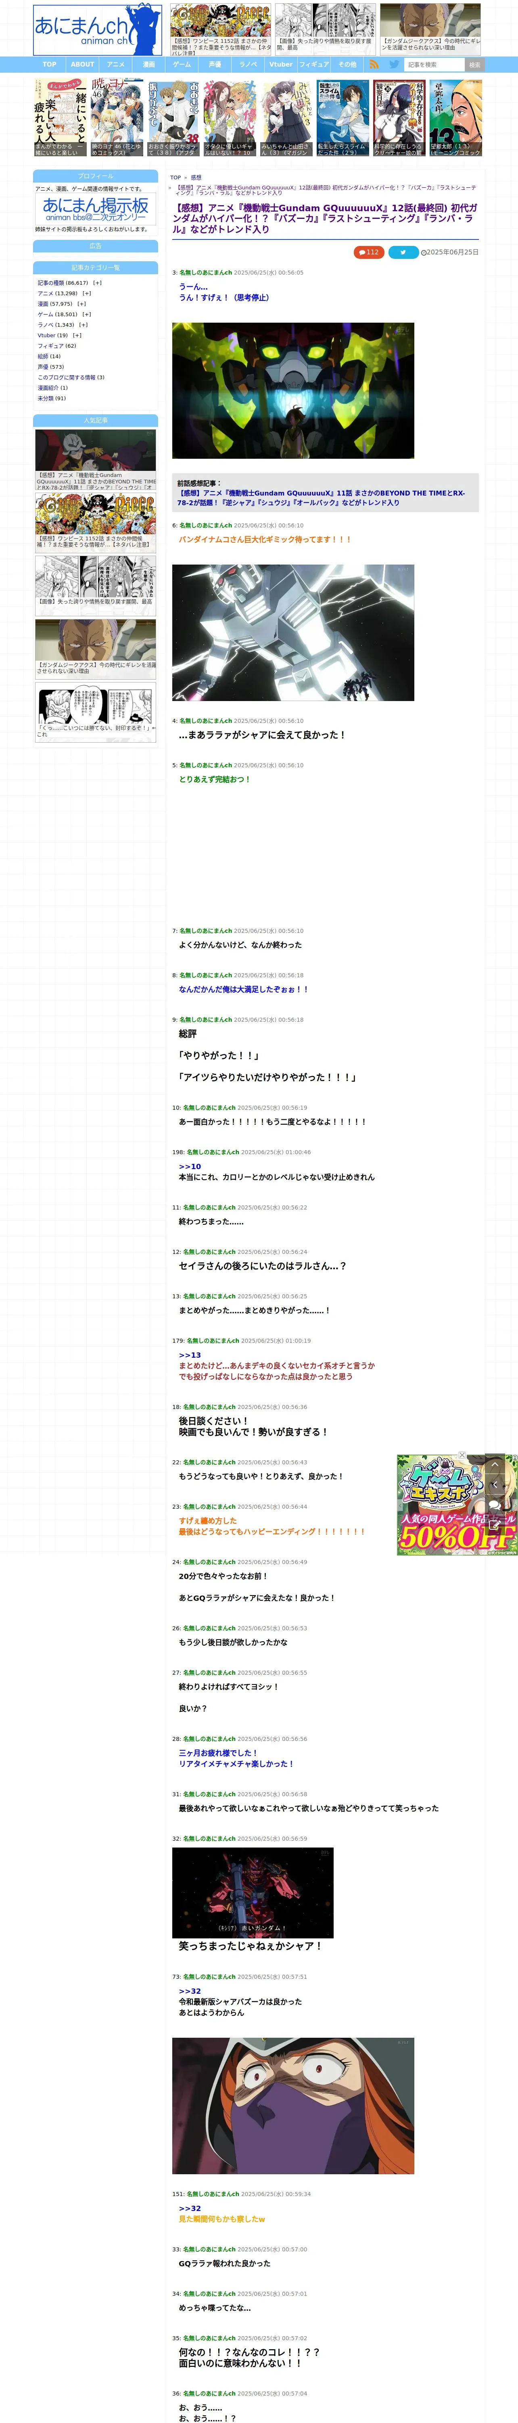The image size is (518, 2423).
Task: Expand the ゲーム category in the sidebar
Action: pyautogui.click(x=86, y=314)
